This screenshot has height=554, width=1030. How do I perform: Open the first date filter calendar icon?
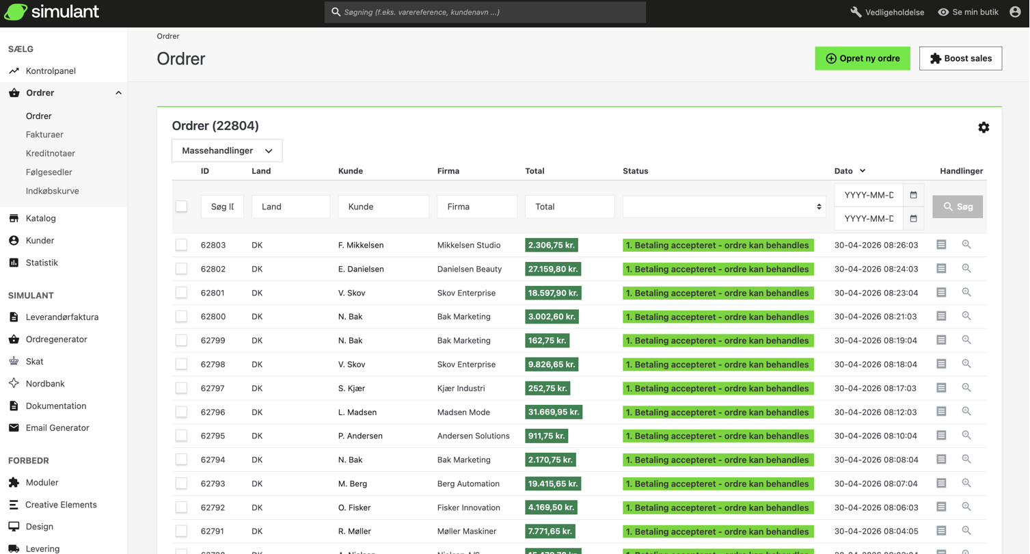tap(913, 195)
